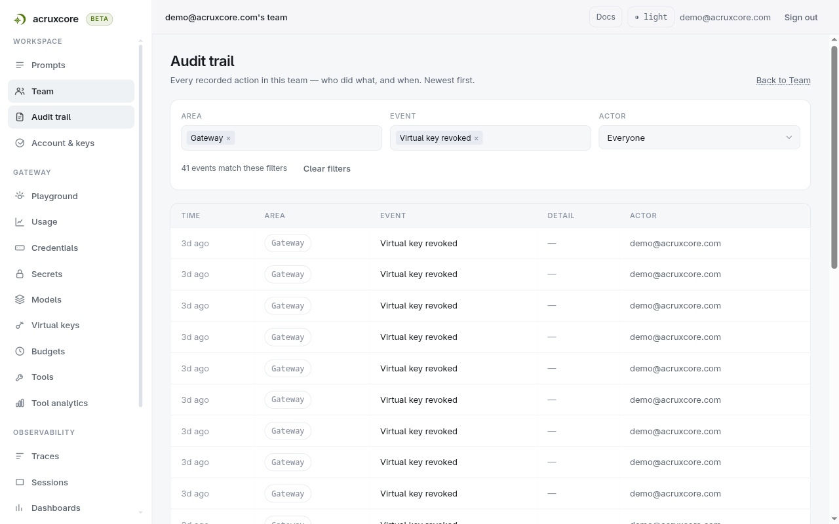Click the ACTOR column header in the table
The width and height of the screenshot is (839, 524).
[643, 215]
